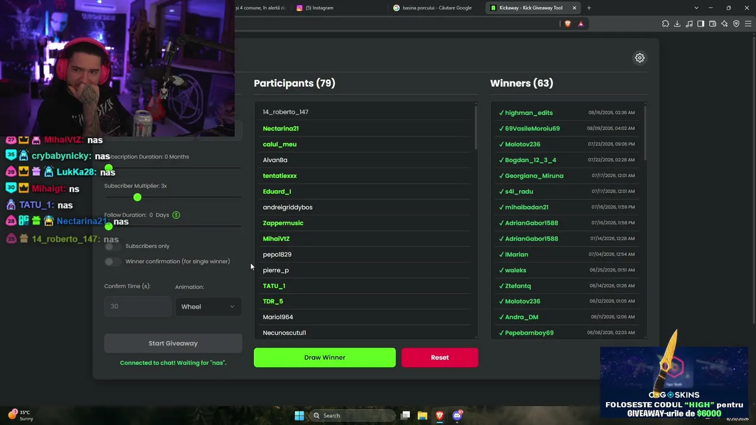Select participant pepo1829
This screenshot has width=756, height=425.
click(277, 254)
